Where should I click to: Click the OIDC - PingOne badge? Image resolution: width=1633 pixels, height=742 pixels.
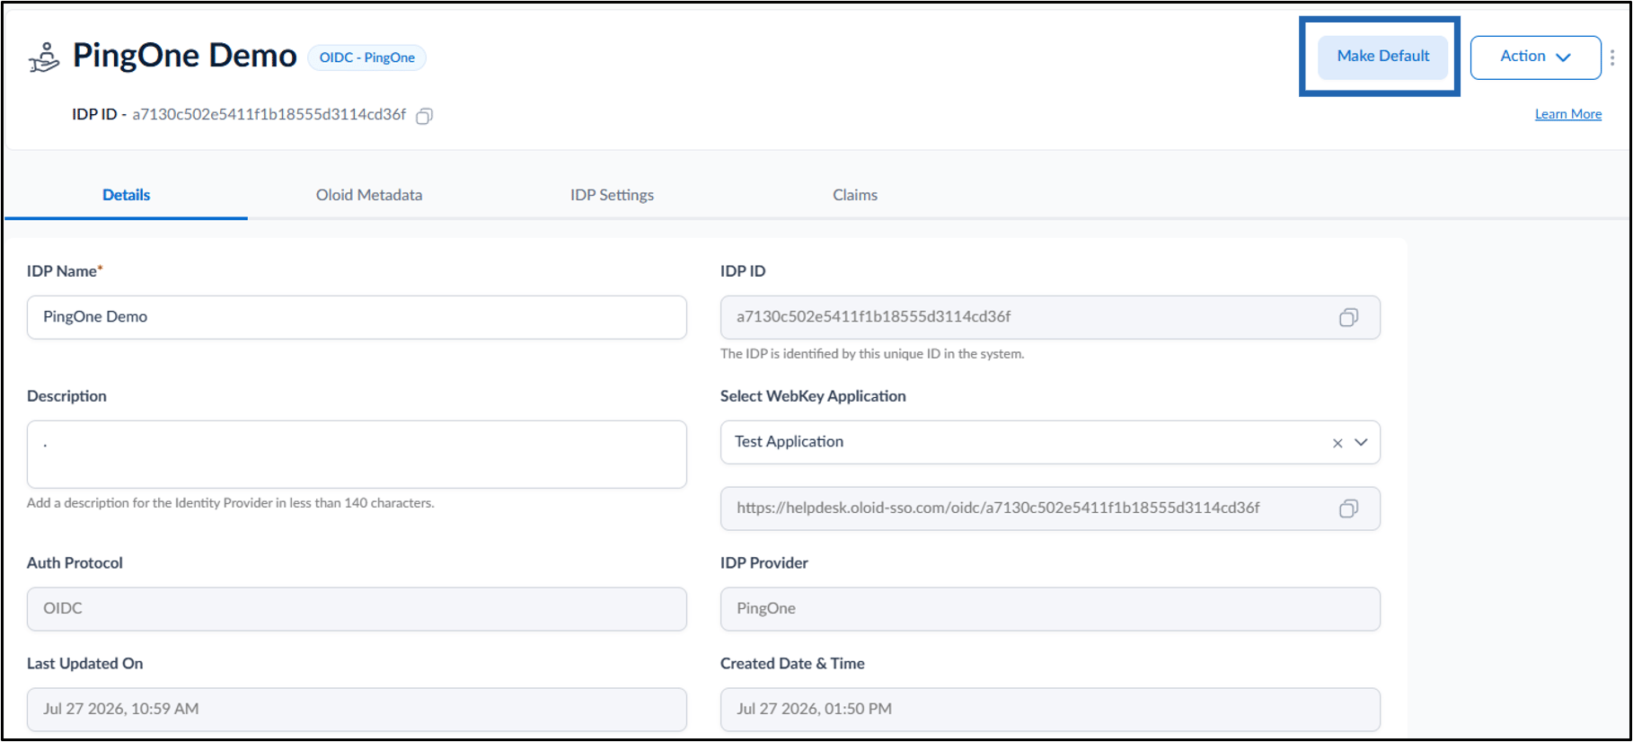tap(366, 57)
